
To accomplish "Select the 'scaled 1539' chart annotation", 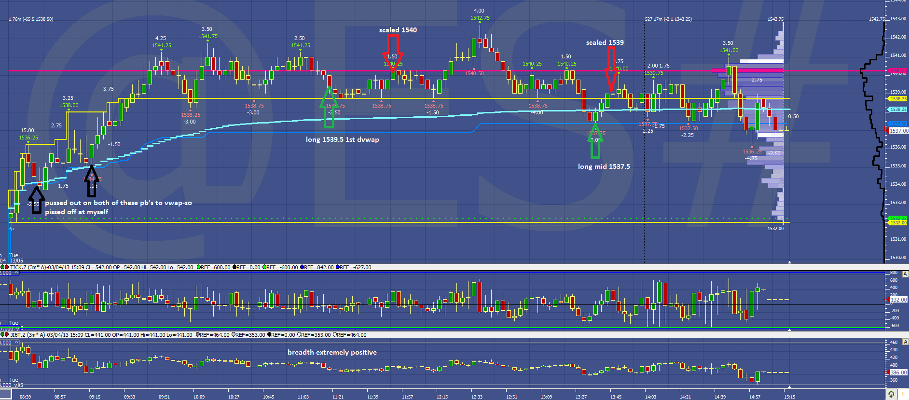I will (x=605, y=42).
